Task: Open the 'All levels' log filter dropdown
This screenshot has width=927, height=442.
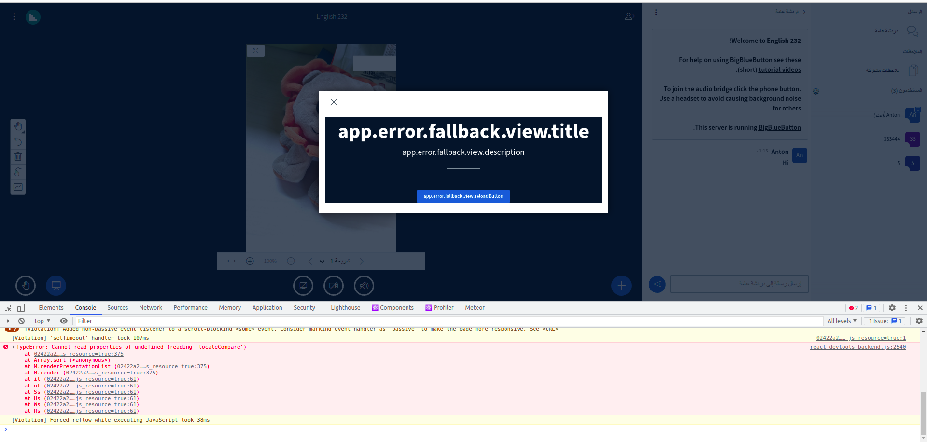Action: (x=842, y=321)
